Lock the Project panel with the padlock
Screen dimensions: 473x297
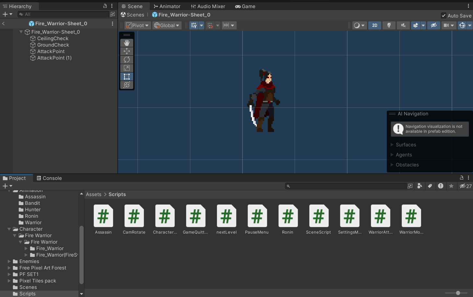click(462, 178)
